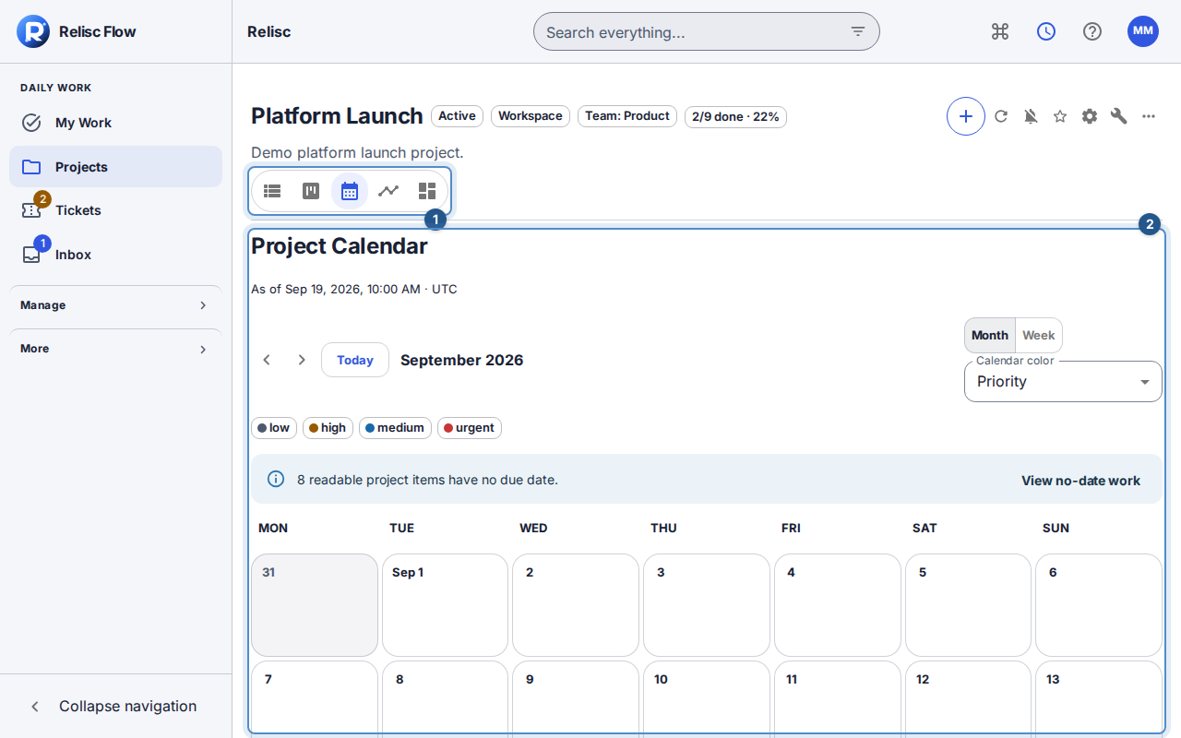The width and height of the screenshot is (1181, 738).
Task: Click the medium priority legend chip
Action: (x=395, y=428)
